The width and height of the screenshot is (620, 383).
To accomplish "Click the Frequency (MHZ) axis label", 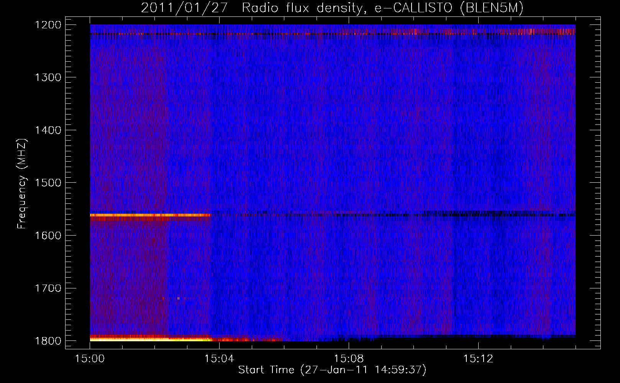I will point(22,184).
